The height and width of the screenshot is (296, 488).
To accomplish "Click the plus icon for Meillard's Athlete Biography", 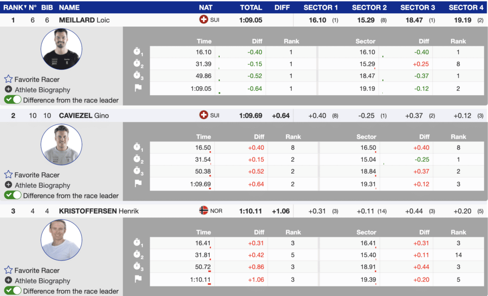I will point(9,89).
